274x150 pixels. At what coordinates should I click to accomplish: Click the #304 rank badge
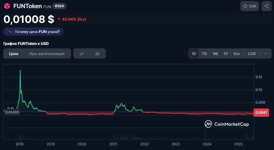click(x=59, y=6)
